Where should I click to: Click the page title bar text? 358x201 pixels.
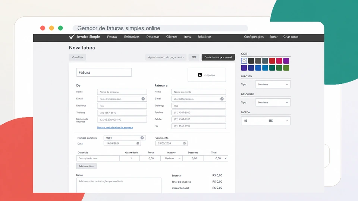(119, 28)
